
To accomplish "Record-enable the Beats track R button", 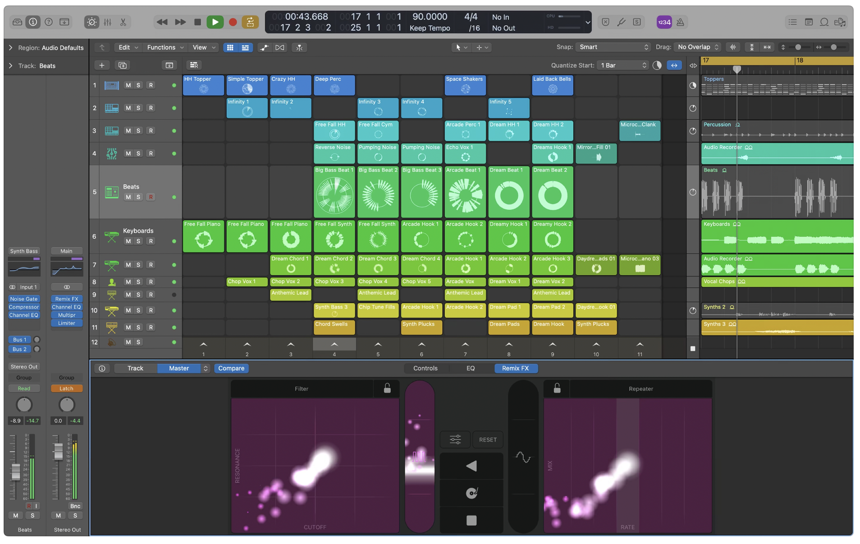I will click(x=151, y=197).
